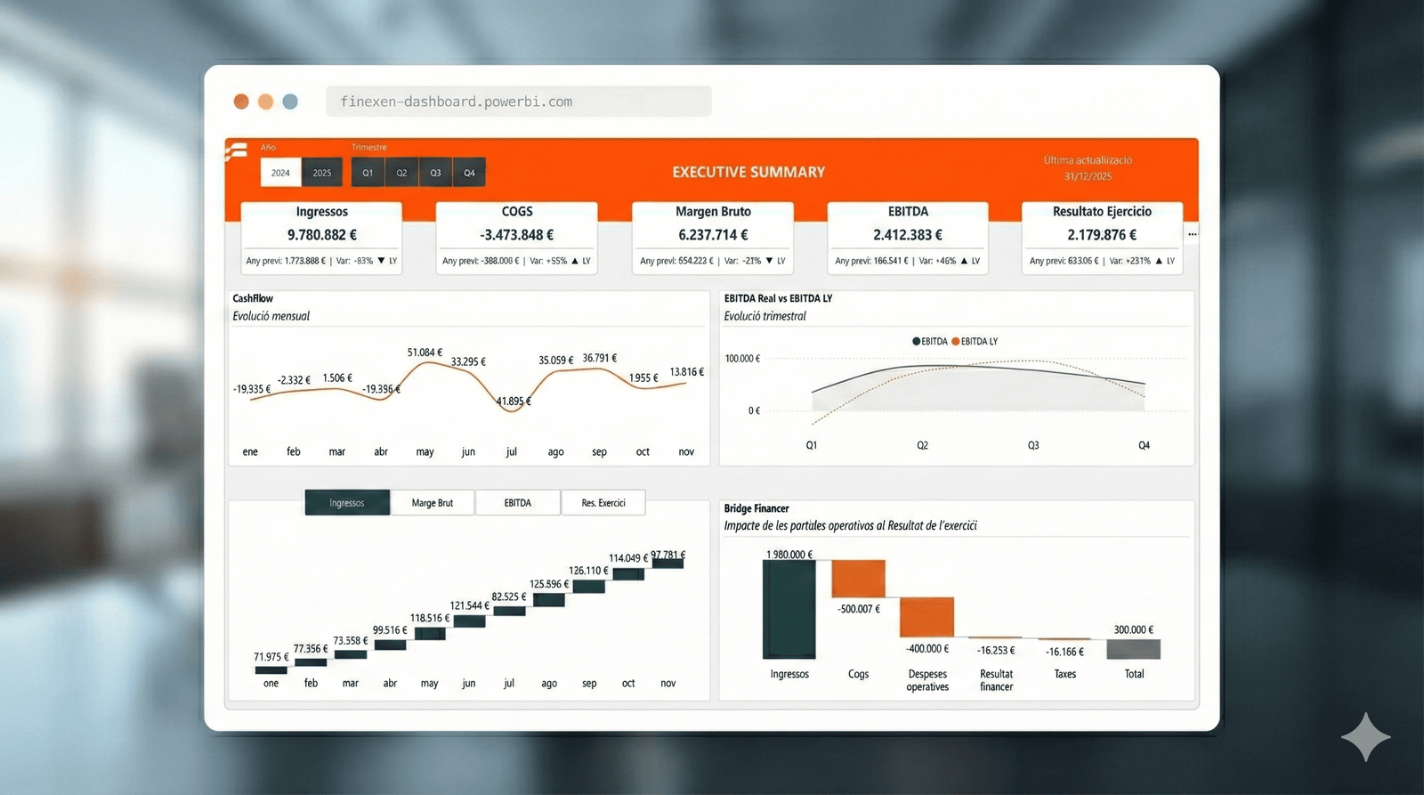Screen dimensions: 1424x795
Task: Click the red window dot
Action: 241,101
